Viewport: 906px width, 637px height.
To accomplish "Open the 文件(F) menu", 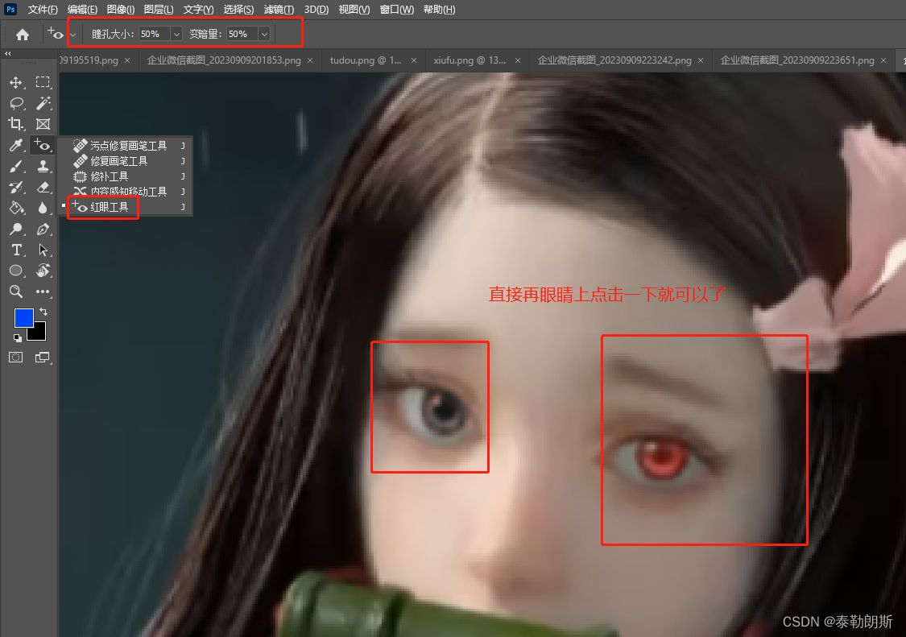I will click(42, 10).
